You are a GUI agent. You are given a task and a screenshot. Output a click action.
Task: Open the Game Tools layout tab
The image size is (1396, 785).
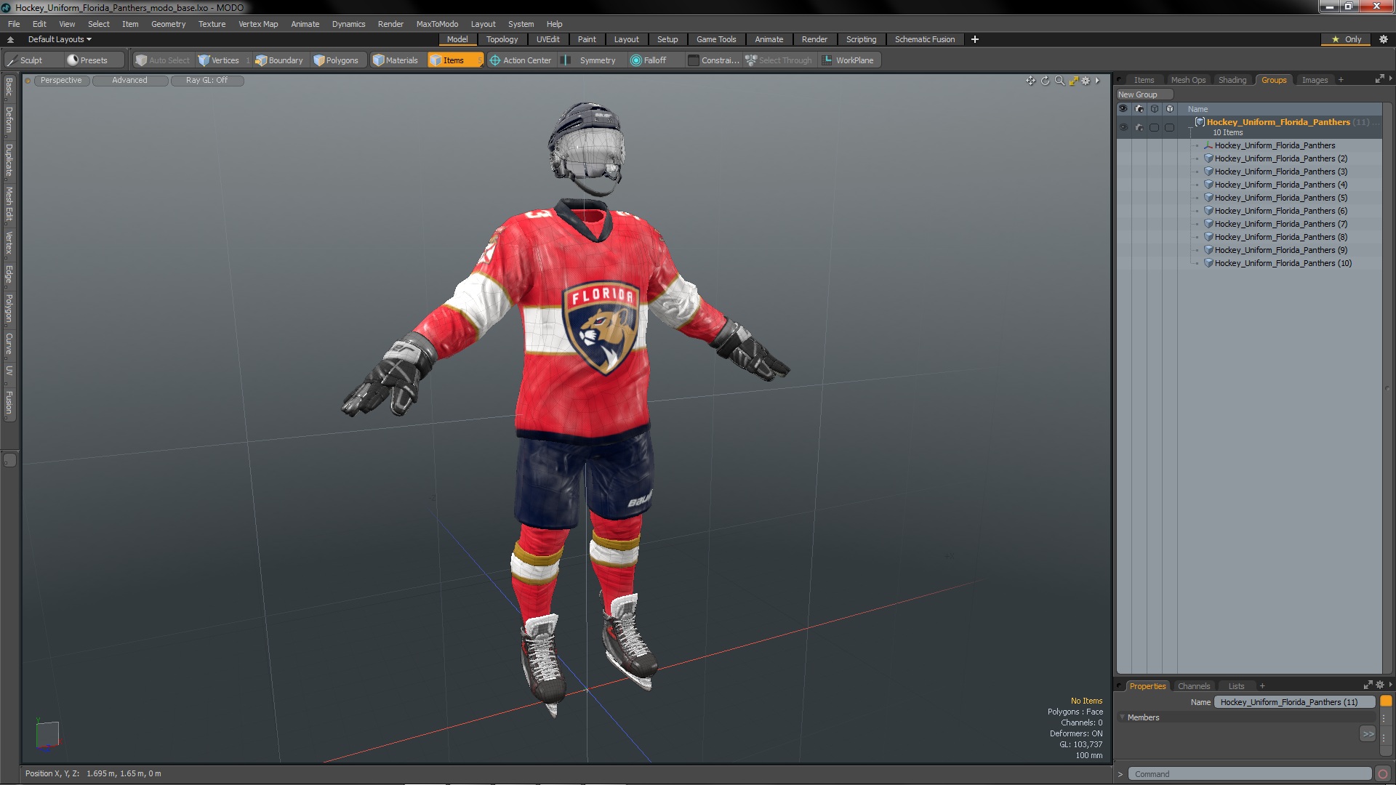pyautogui.click(x=716, y=39)
